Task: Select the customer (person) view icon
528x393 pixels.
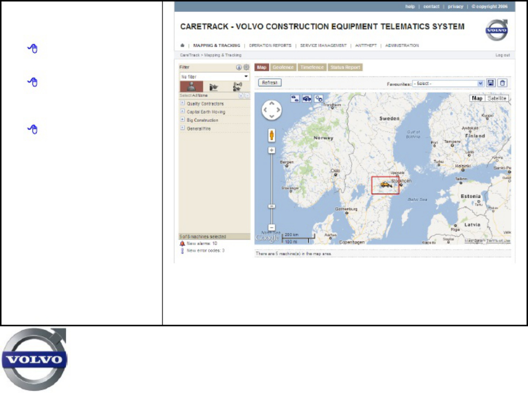Action: pyautogui.click(x=191, y=87)
